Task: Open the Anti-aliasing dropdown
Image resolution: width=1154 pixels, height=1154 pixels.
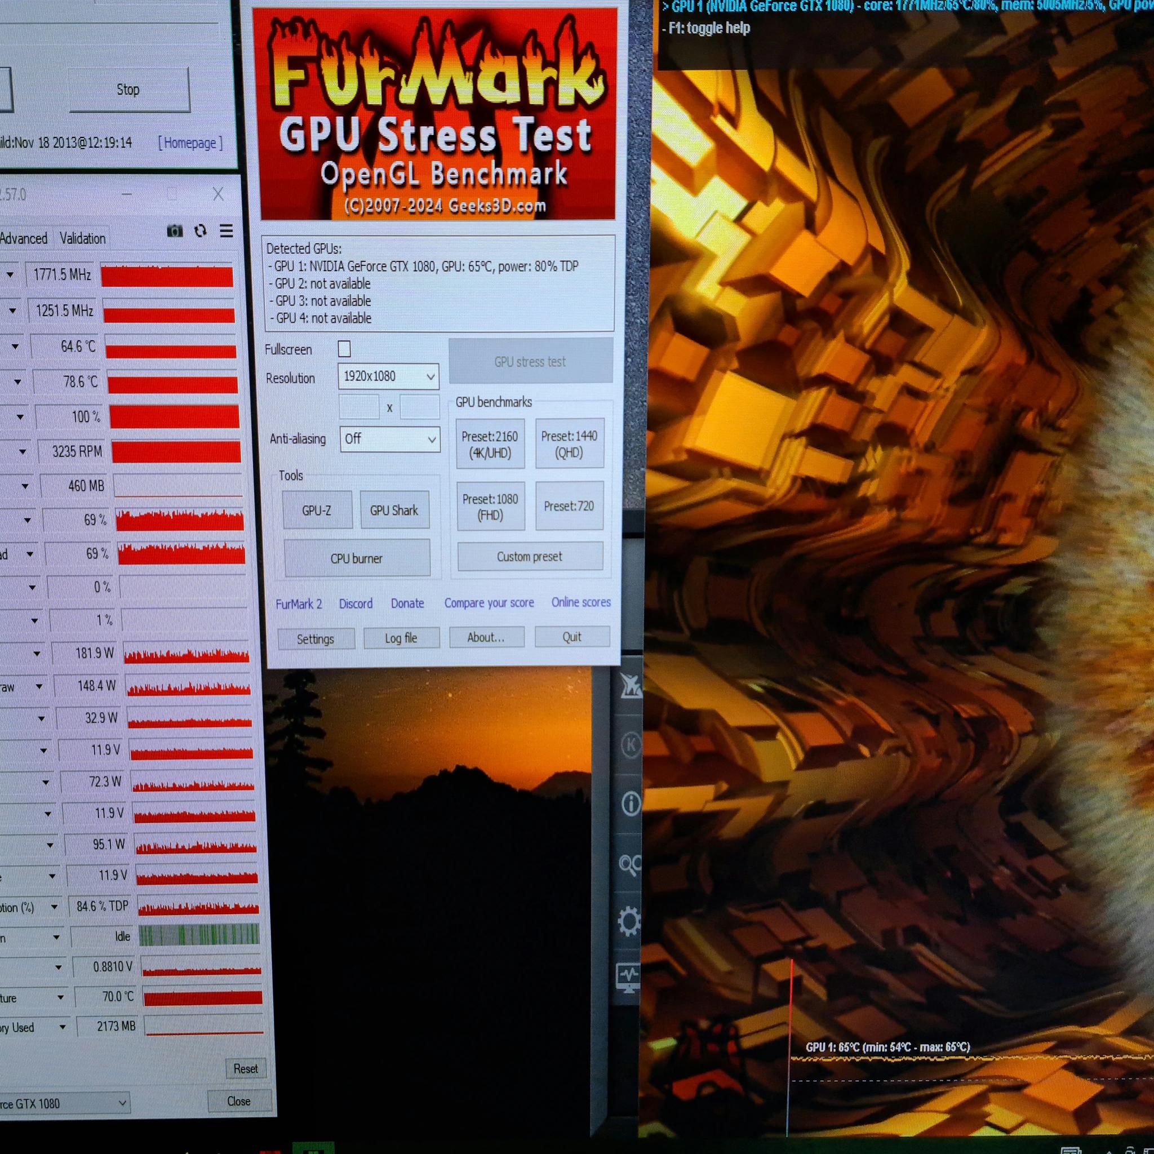Action: coord(390,439)
